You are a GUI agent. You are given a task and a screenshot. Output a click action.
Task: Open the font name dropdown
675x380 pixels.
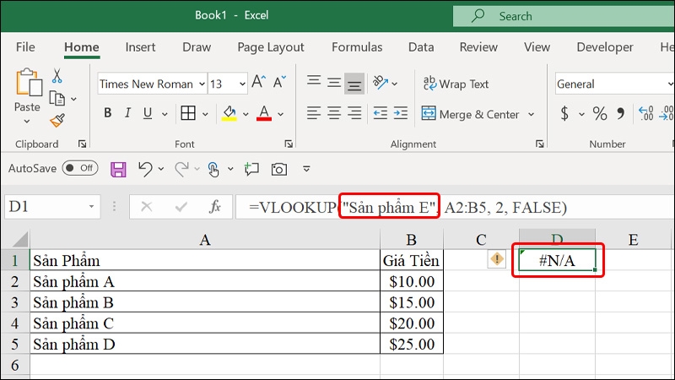click(x=202, y=84)
